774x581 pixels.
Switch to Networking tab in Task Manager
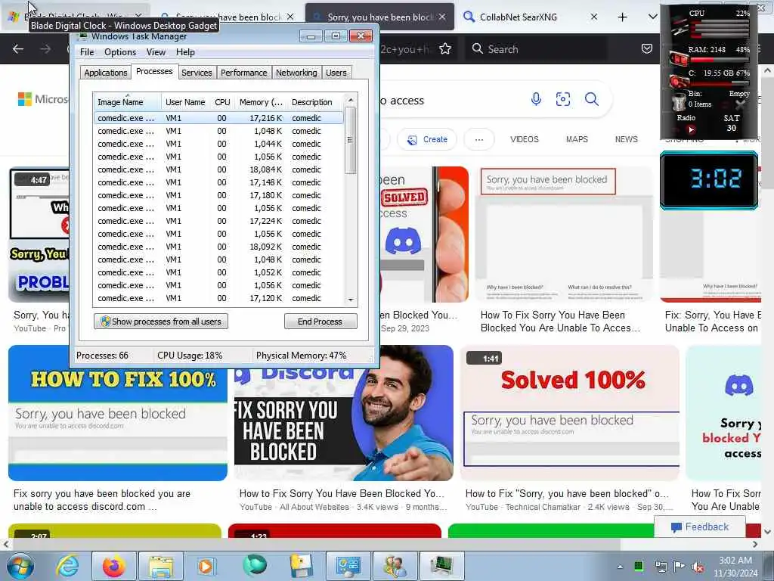point(296,73)
